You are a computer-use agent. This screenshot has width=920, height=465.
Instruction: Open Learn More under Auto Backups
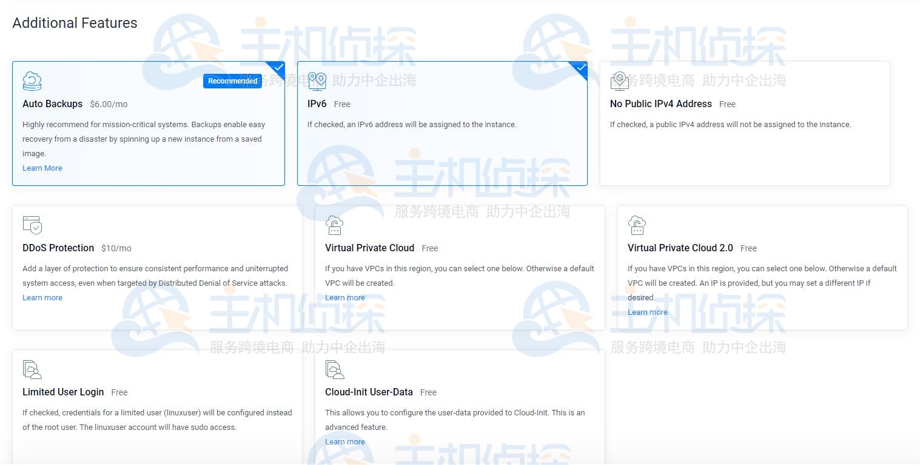point(42,168)
